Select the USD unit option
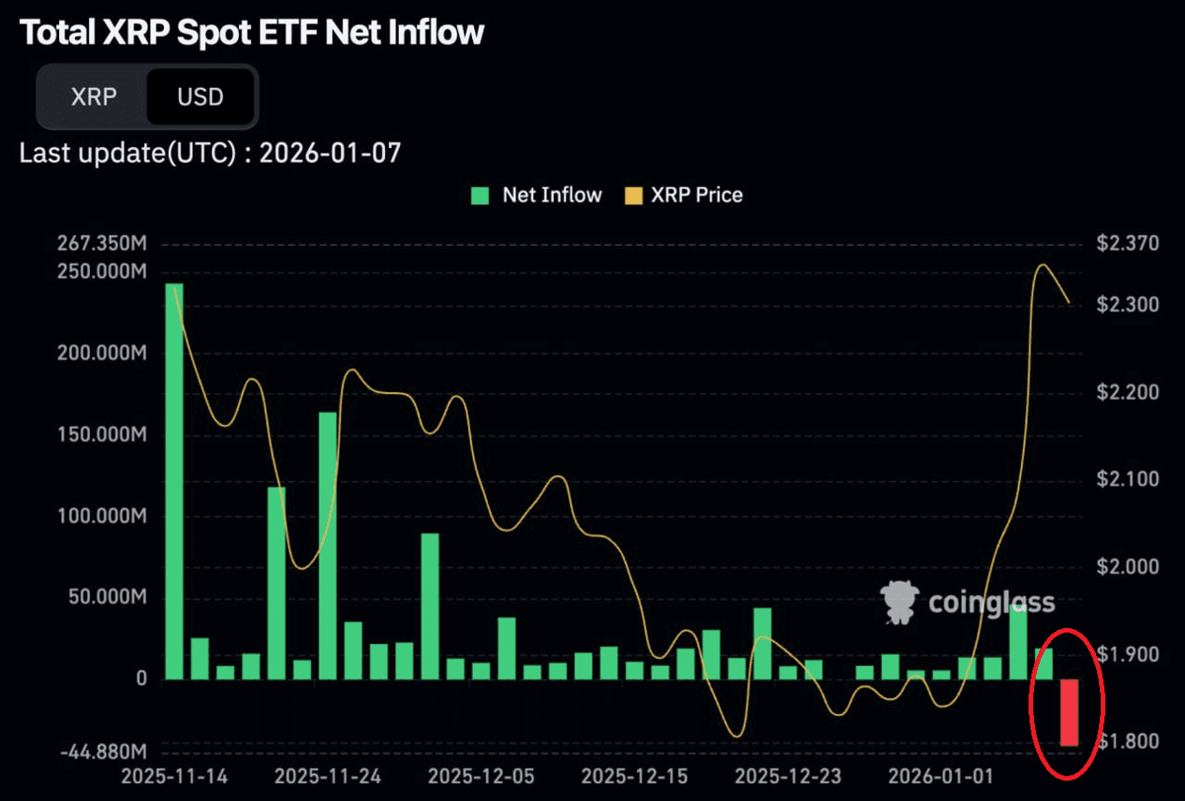This screenshot has width=1185, height=801. pyautogui.click(x=200, y=97)
